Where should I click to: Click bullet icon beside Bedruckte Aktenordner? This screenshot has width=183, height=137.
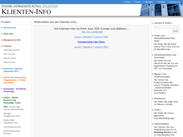[x=2, y=77]
